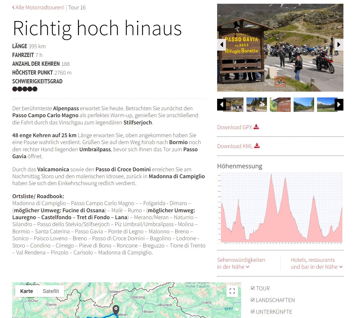Click the main photo previous arrow
The image size is (353, 318).
(222, 44)
